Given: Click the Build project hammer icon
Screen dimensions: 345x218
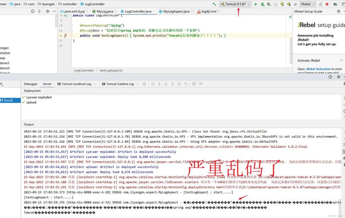Looking at the screenshot, I should pyautogui.click(x=214, y=4).
